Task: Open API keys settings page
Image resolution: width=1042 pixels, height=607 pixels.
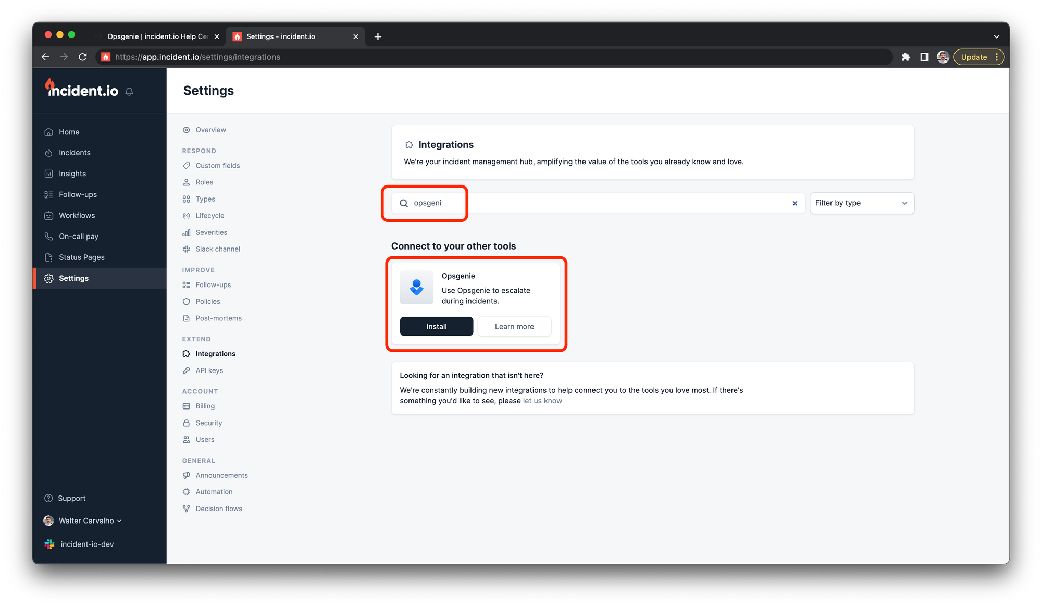Action: (209, 370)
